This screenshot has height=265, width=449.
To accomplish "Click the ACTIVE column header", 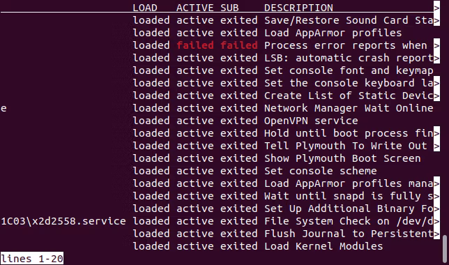I will 195,8.
